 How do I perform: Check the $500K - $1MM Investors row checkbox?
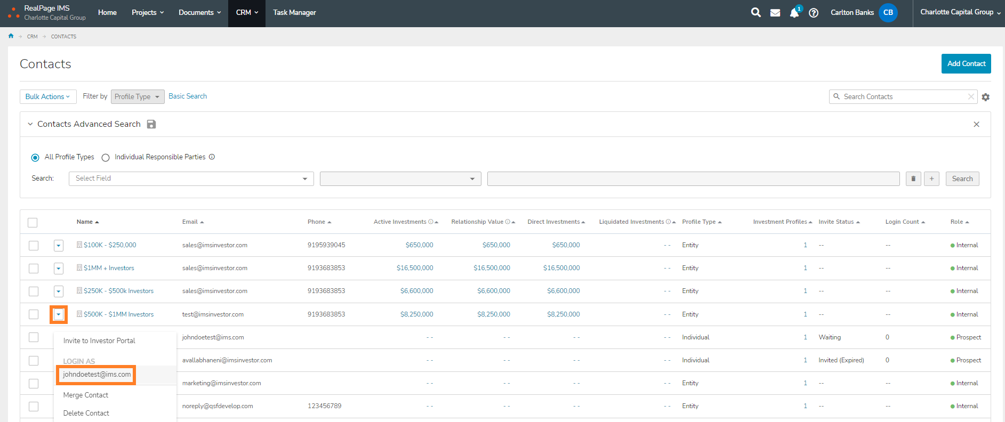tap(34, 314)
